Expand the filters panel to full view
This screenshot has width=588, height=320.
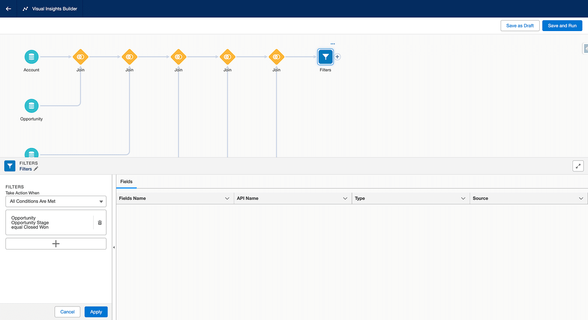click(578, 166)
